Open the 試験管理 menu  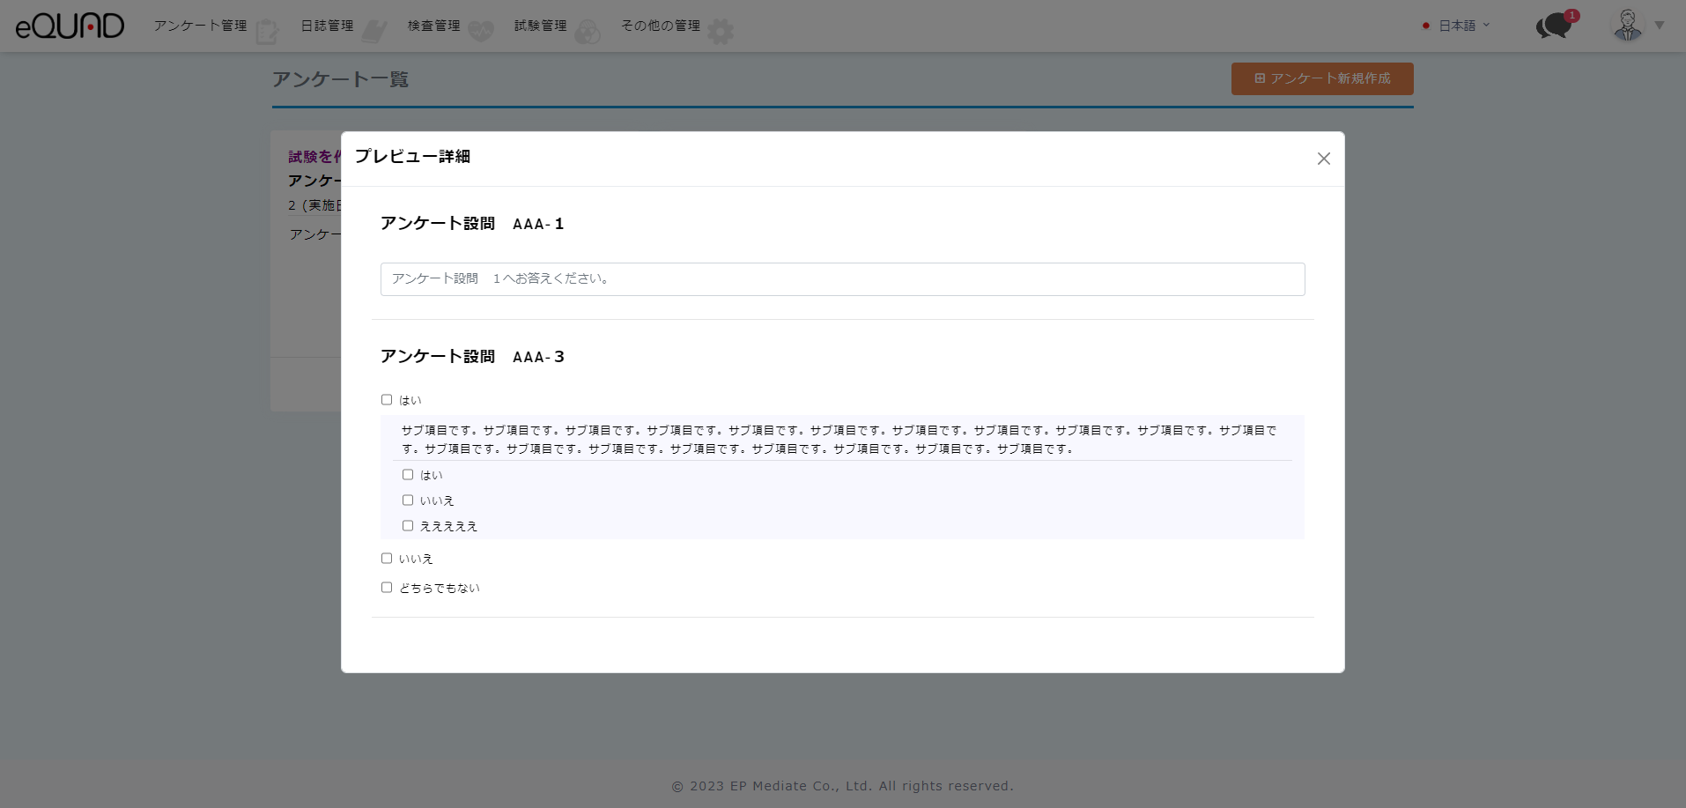[540, 26]
